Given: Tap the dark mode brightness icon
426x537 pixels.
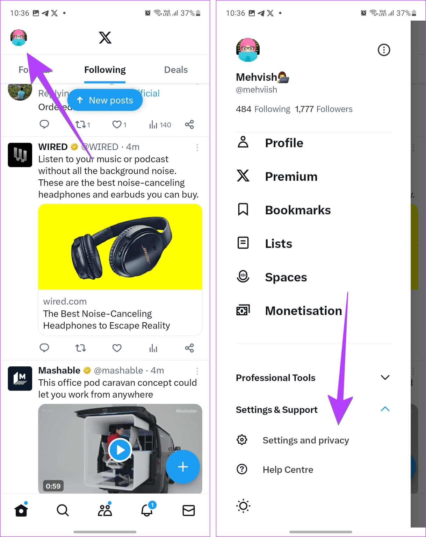Looking at the screenshot, I should [x=243, y=506].
